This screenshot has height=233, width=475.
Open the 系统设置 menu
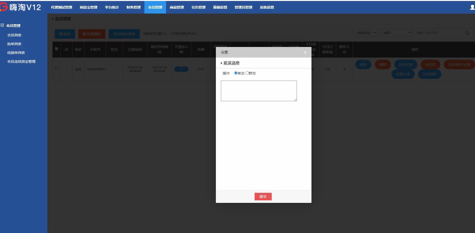tap(267, 7)
